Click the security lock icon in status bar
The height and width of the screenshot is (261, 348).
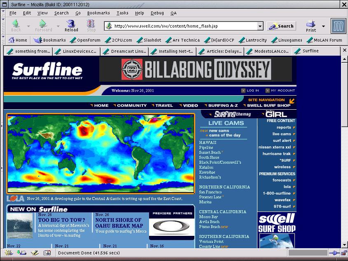click(344, 253)
